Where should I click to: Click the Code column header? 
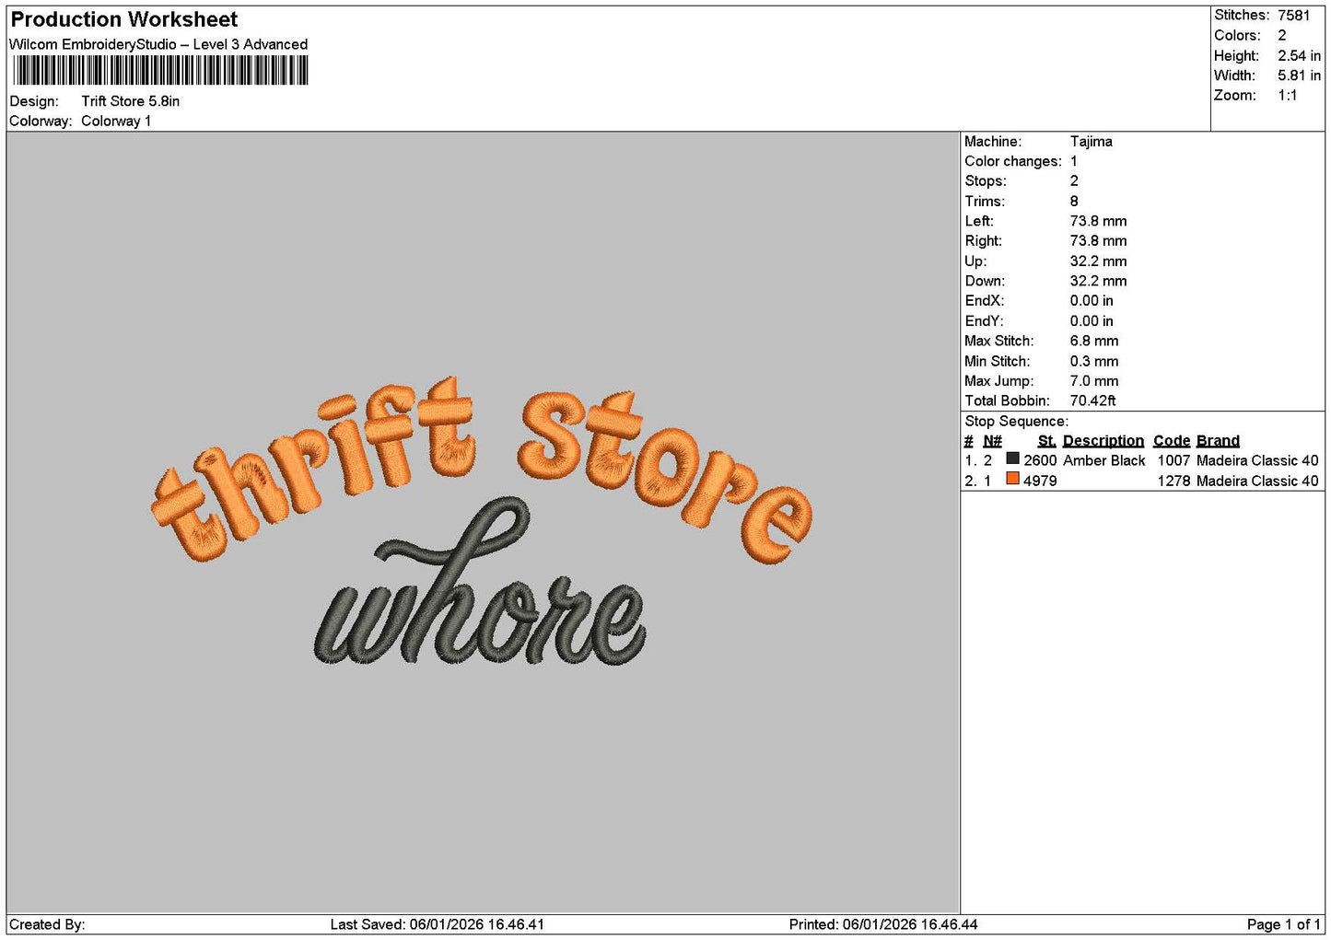click(1172, 441)
